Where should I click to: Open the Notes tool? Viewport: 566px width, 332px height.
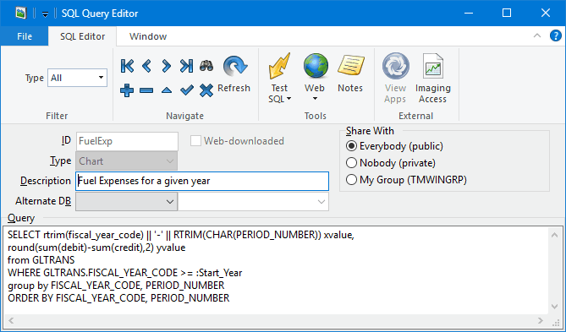pos(350,73)
